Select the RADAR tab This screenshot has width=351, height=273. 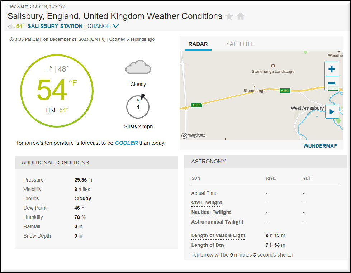click(198, 44)
